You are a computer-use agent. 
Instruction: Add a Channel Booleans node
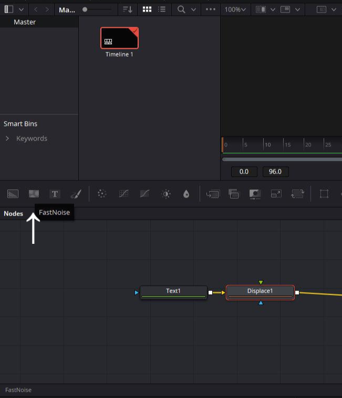(234, 194)
